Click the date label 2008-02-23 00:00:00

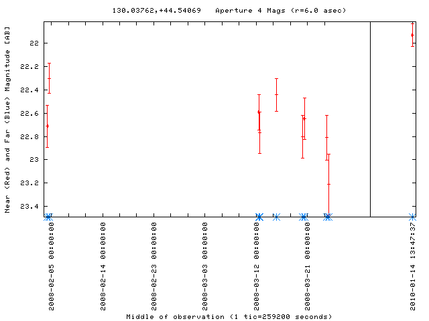154,266
